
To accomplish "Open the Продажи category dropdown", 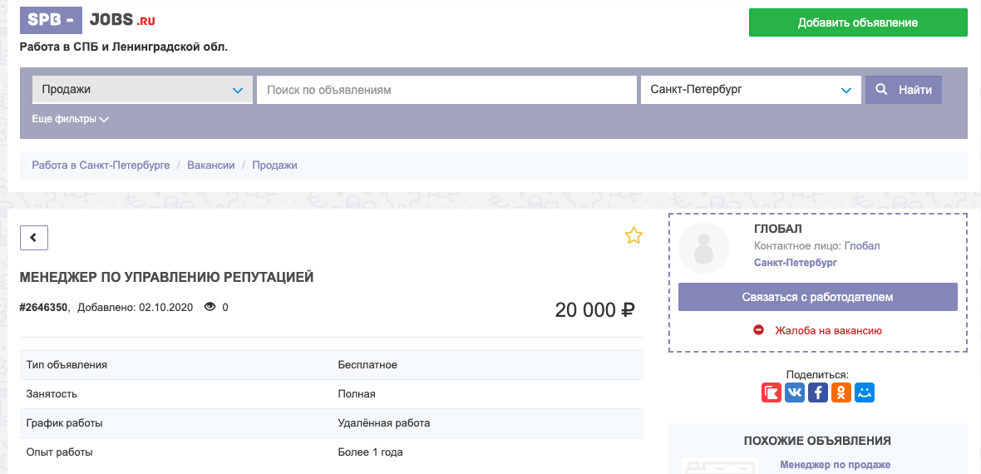I will pos(143,90).
